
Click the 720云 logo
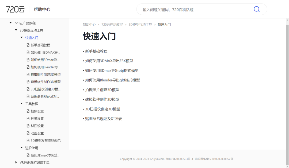click(x=15, y=9)
